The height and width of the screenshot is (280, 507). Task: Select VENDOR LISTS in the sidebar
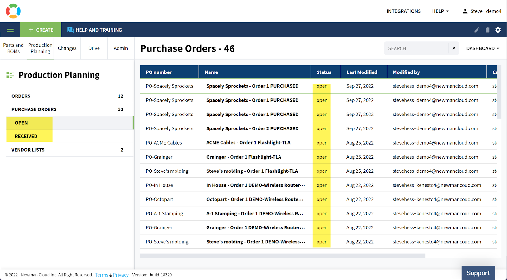(x=70, y=150)
